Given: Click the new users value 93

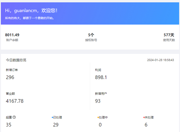Looking at the screenshot, I should click(98, 101).
